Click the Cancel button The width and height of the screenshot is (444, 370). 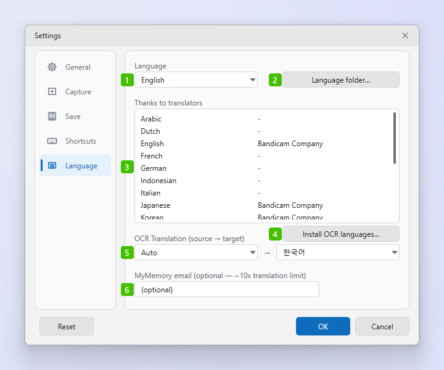click(x=382, y=326)
